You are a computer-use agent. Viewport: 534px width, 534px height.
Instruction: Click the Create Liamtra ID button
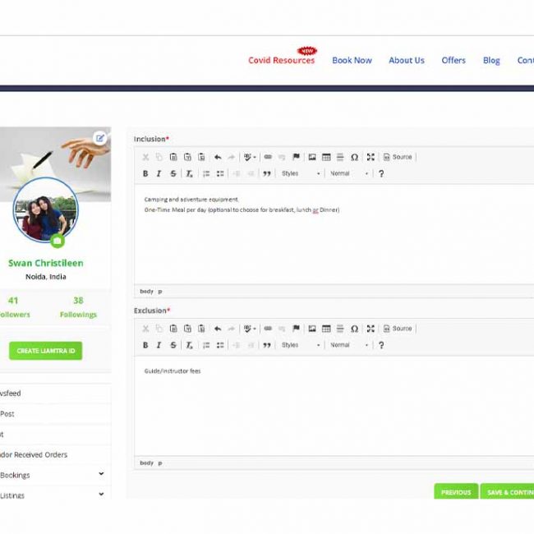pyautogui.click(x=46, y=351)
